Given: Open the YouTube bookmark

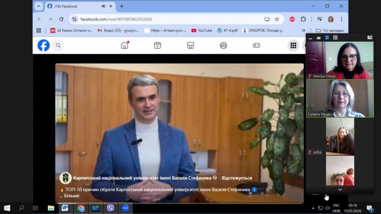Looking at the screenshot, I should [202, 30].
